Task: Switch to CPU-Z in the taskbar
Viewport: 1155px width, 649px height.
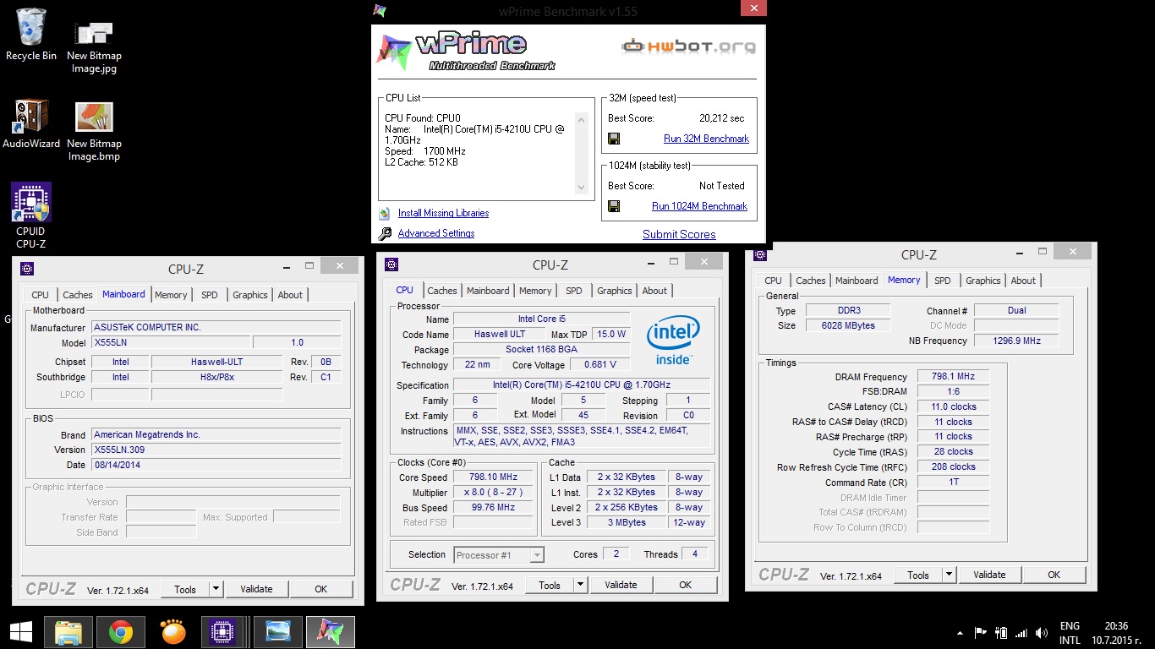Action: (222, 631)
